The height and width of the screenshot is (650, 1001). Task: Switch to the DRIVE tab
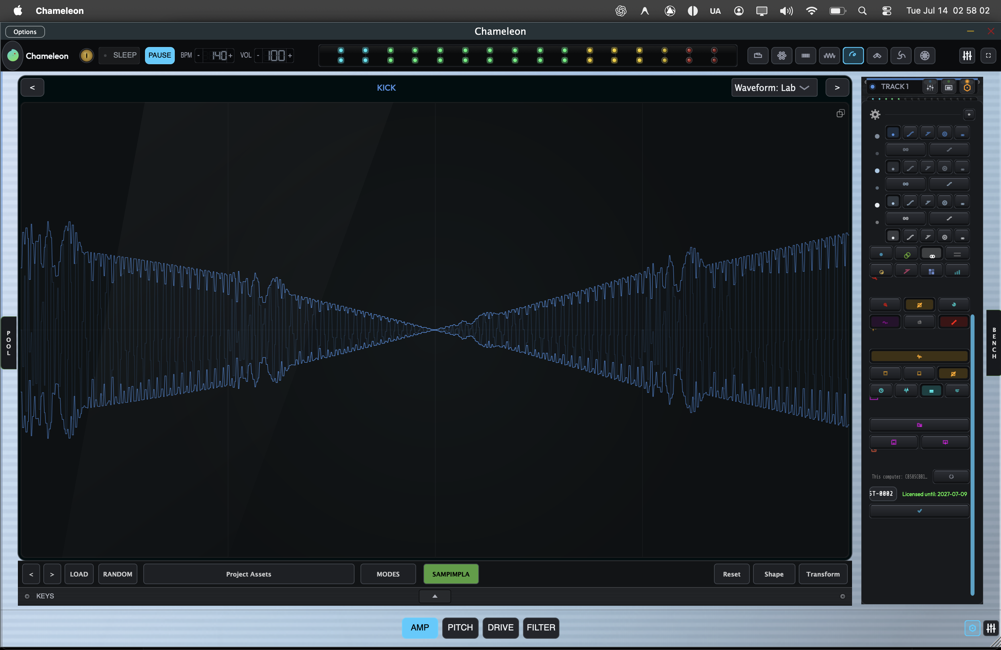pyautogui.click(x=501, y=628)
